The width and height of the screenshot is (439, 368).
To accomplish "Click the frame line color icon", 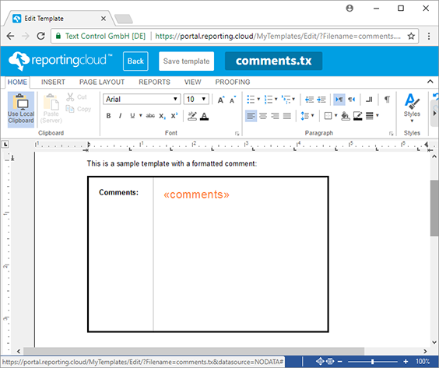I will [x=358, y=116].
